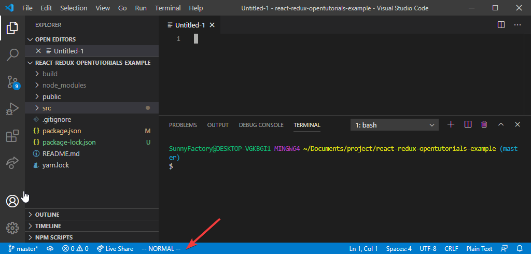Open Source Control with 9 changes

point(12,82)
